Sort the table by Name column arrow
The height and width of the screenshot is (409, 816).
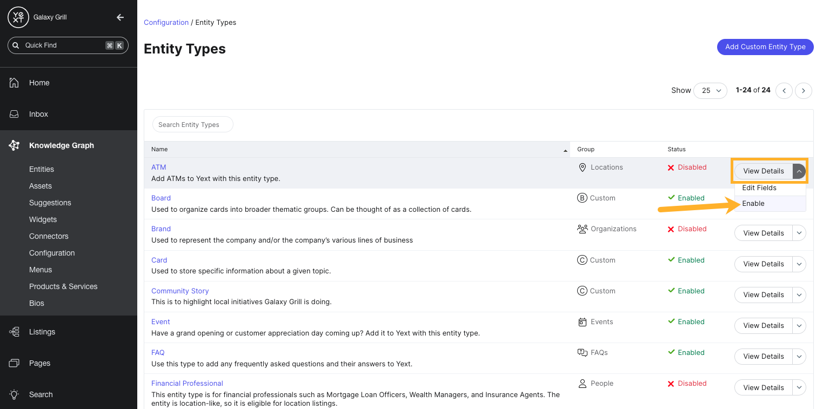point(566,150)
